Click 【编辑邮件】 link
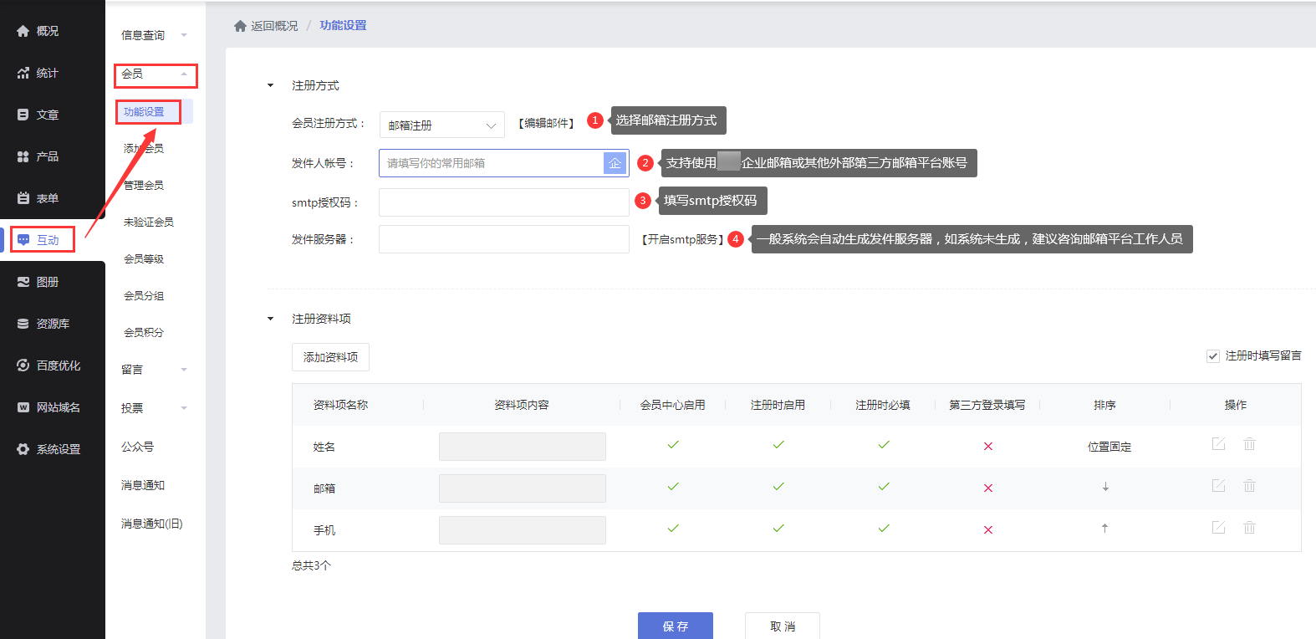This screenshot has height=639, width=1316. click(546, 123)
